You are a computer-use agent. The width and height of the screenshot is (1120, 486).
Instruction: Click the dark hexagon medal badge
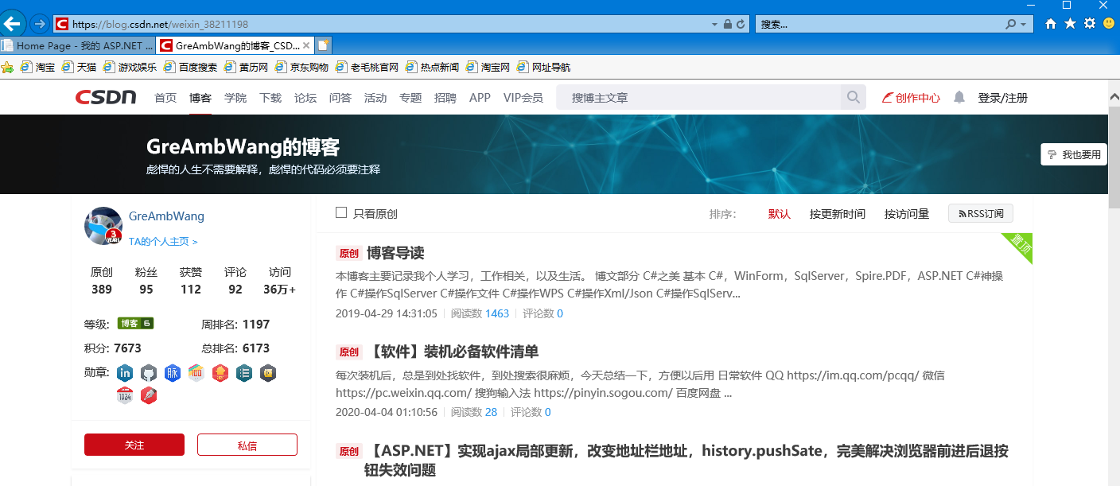pos(268,372)
